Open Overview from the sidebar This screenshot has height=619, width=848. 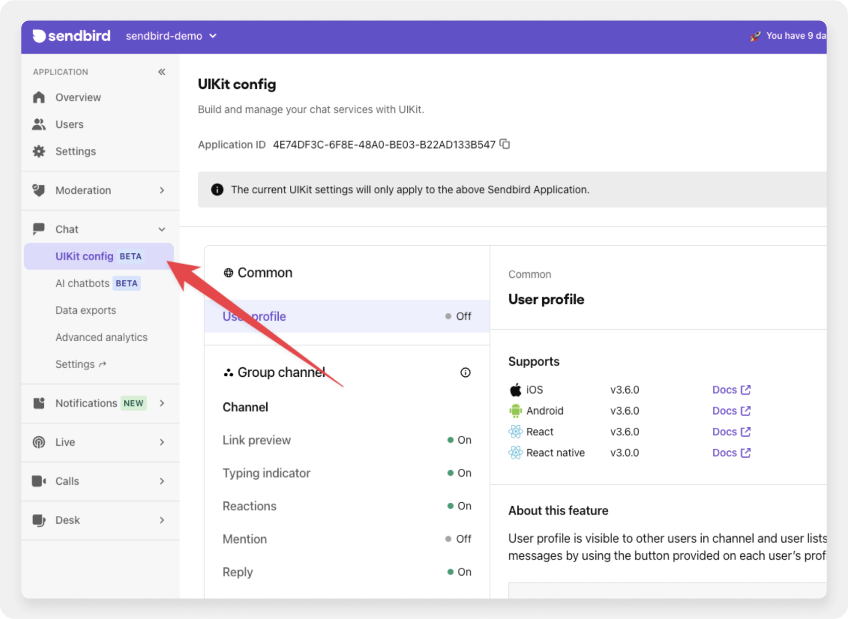tap(78, 97)
